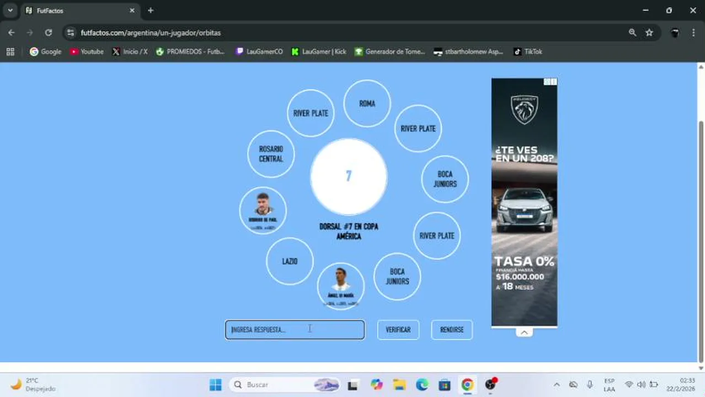Select River Plate circle above Rosario Central

(x=311, y=113)
